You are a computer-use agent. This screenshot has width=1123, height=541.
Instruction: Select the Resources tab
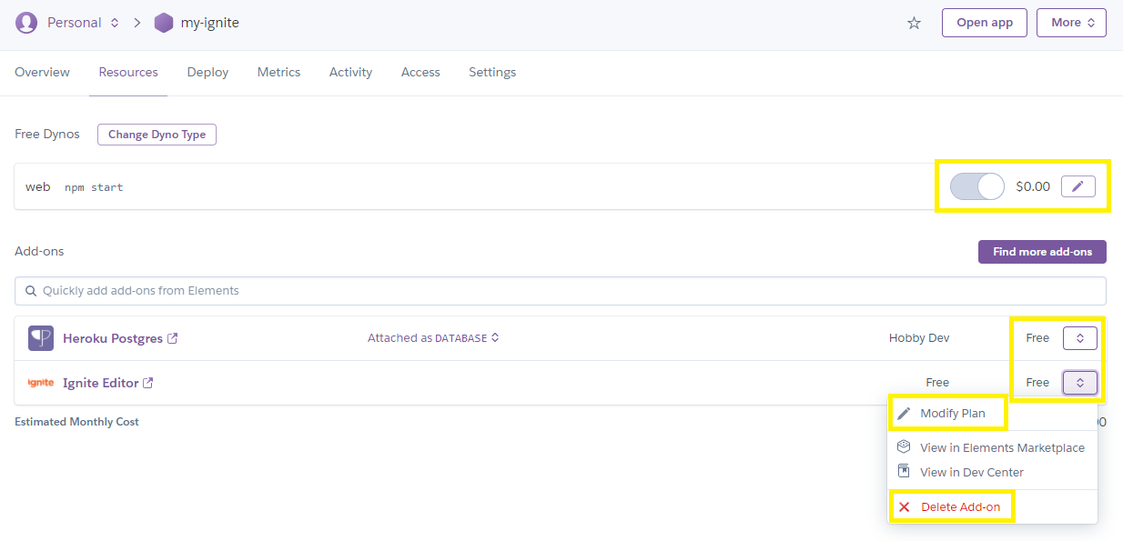click(x=128, y=72)
